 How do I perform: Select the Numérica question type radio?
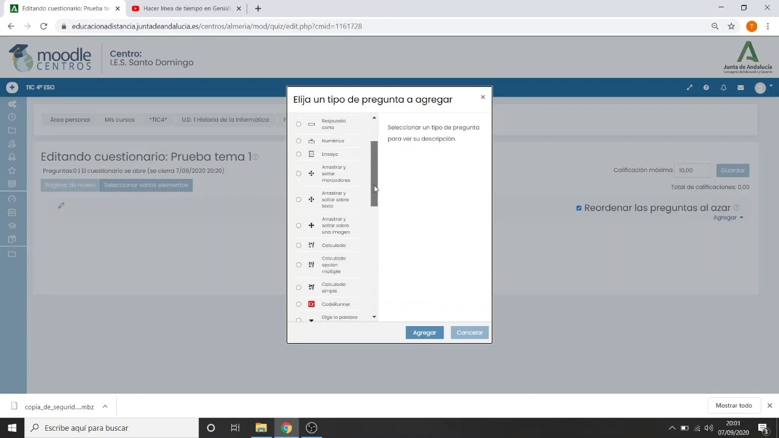coord(298,141)
